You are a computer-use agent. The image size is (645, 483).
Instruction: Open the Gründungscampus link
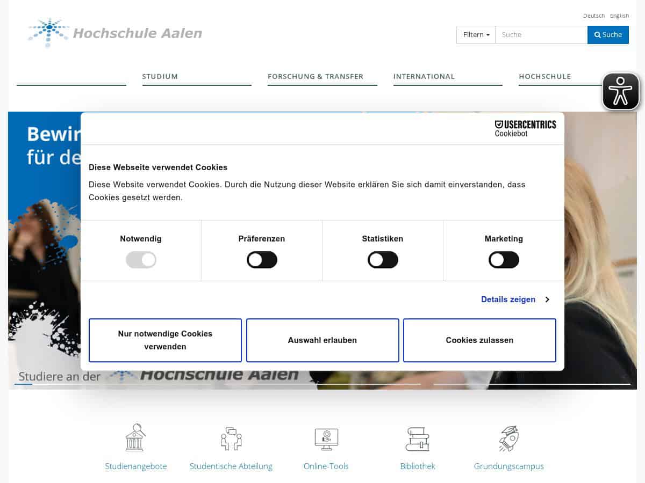point(509,466)
